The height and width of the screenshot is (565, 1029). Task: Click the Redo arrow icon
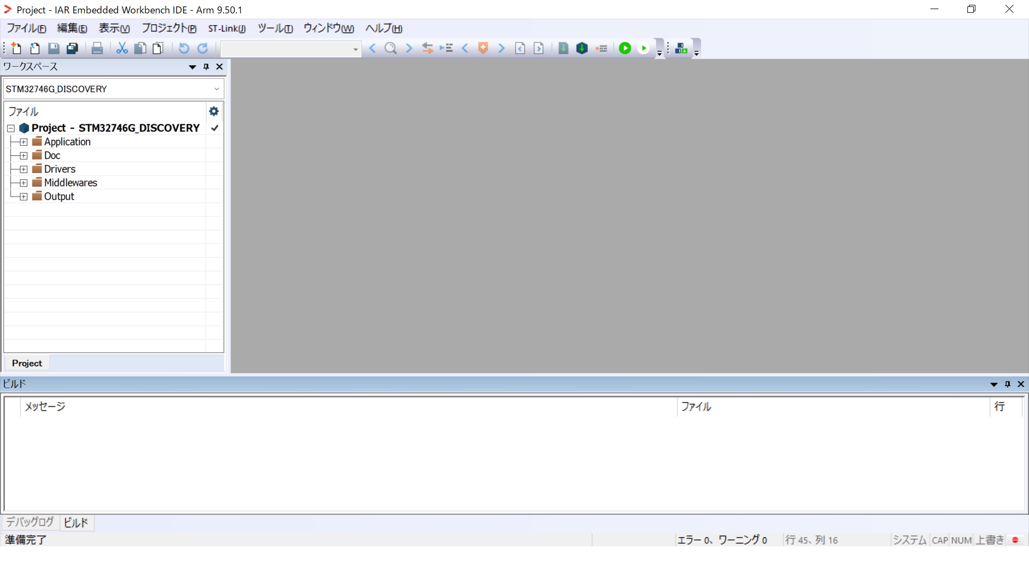pyautogui.click(x=203, y=48)
